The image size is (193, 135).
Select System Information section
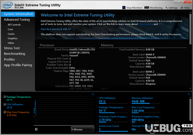point(18,14)
